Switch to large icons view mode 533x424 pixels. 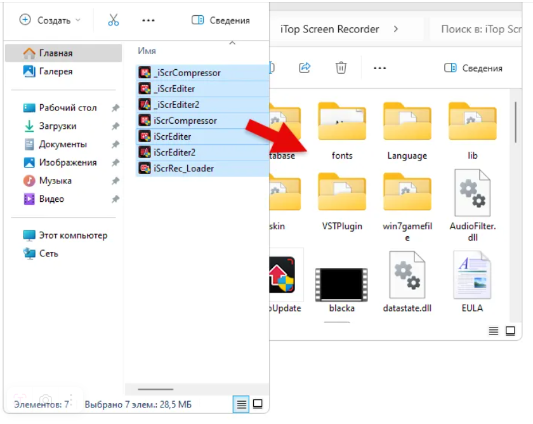click(256, 404)
